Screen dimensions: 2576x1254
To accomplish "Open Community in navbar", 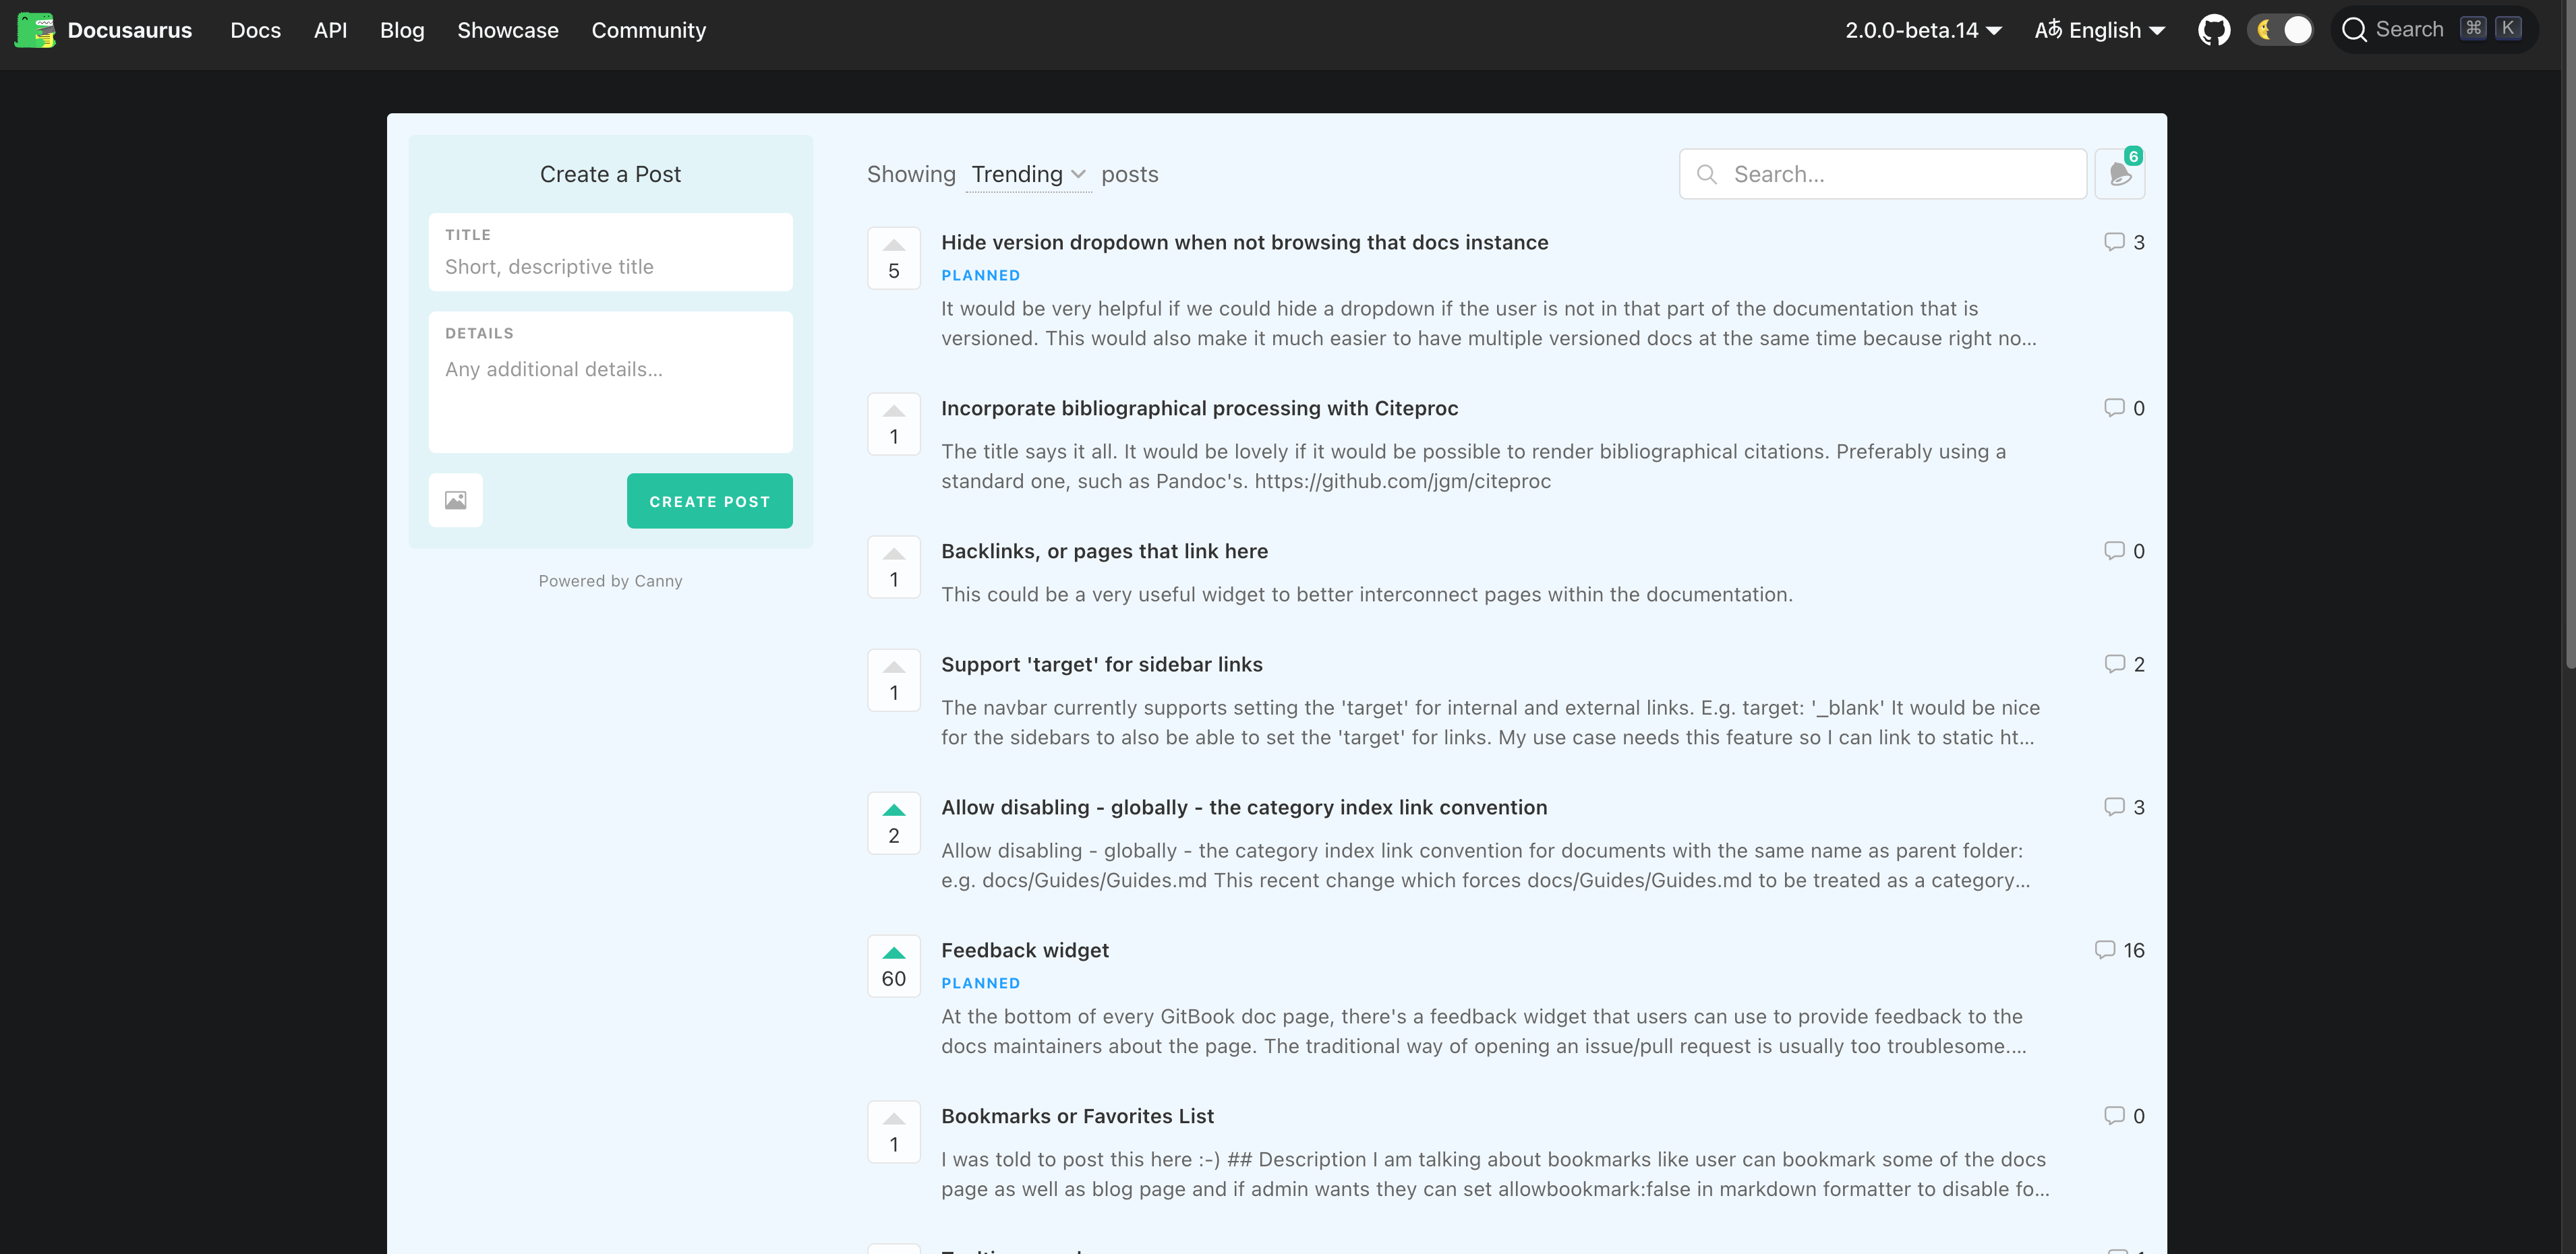I will [x=649, y=30].
